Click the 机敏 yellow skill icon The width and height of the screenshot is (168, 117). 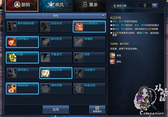[x=12, y=57]
